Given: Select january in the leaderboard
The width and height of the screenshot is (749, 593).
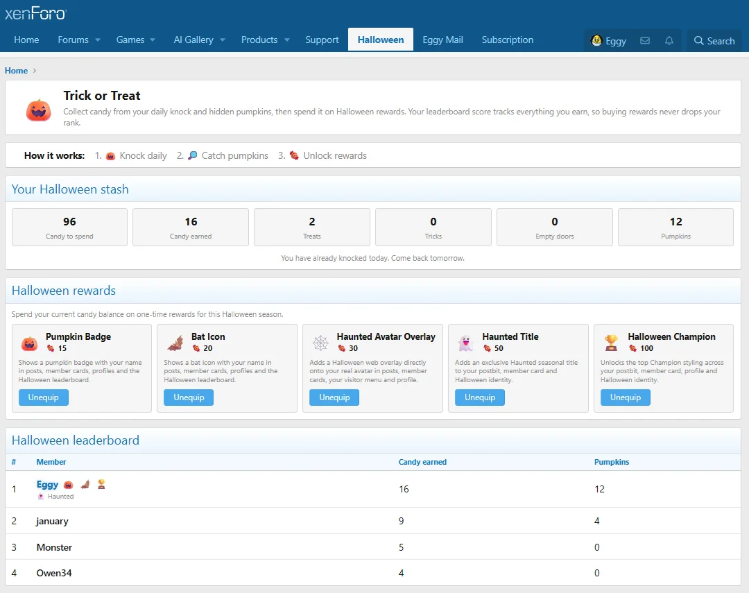Looking at the screenshot, I should click(53, 521).
